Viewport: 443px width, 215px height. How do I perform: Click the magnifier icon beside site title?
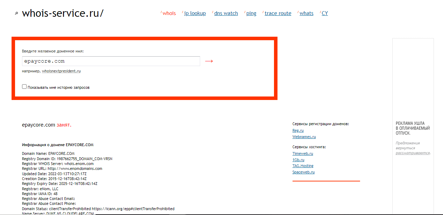[x=16, y=14]
